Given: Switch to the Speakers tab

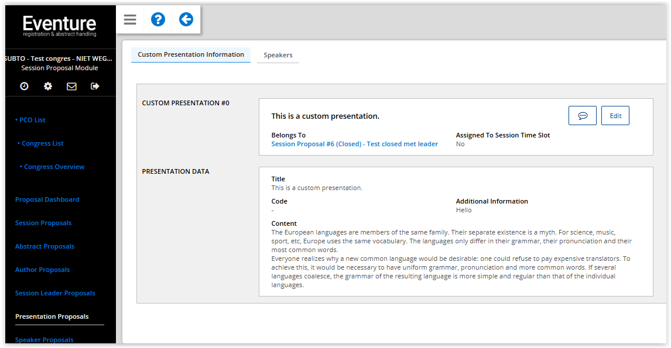Looking at the screenshot, I should pos(278,55).
